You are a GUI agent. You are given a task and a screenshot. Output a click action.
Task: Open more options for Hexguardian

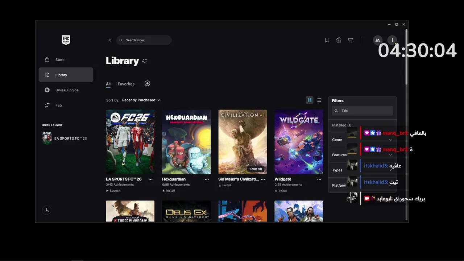click(x=207, y=179)
